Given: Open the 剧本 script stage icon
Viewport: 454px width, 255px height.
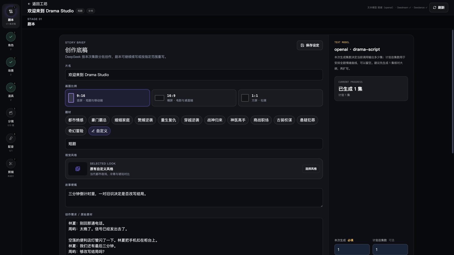Looking at the screenshot, I should (11, 12).
